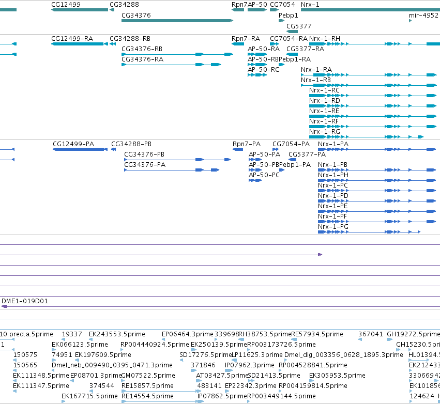Viewport: 440px width, 404px height.
Task: Select the DME1-019D01 clone label
Action: (25, 301)
